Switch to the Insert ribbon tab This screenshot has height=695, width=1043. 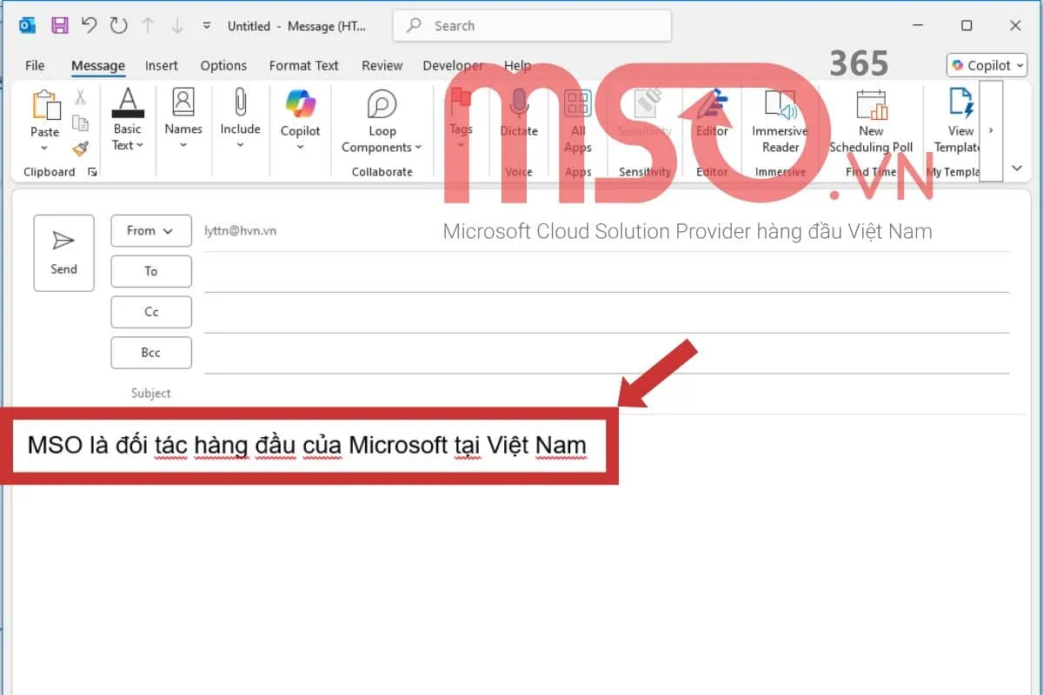(x=162, y=65)
